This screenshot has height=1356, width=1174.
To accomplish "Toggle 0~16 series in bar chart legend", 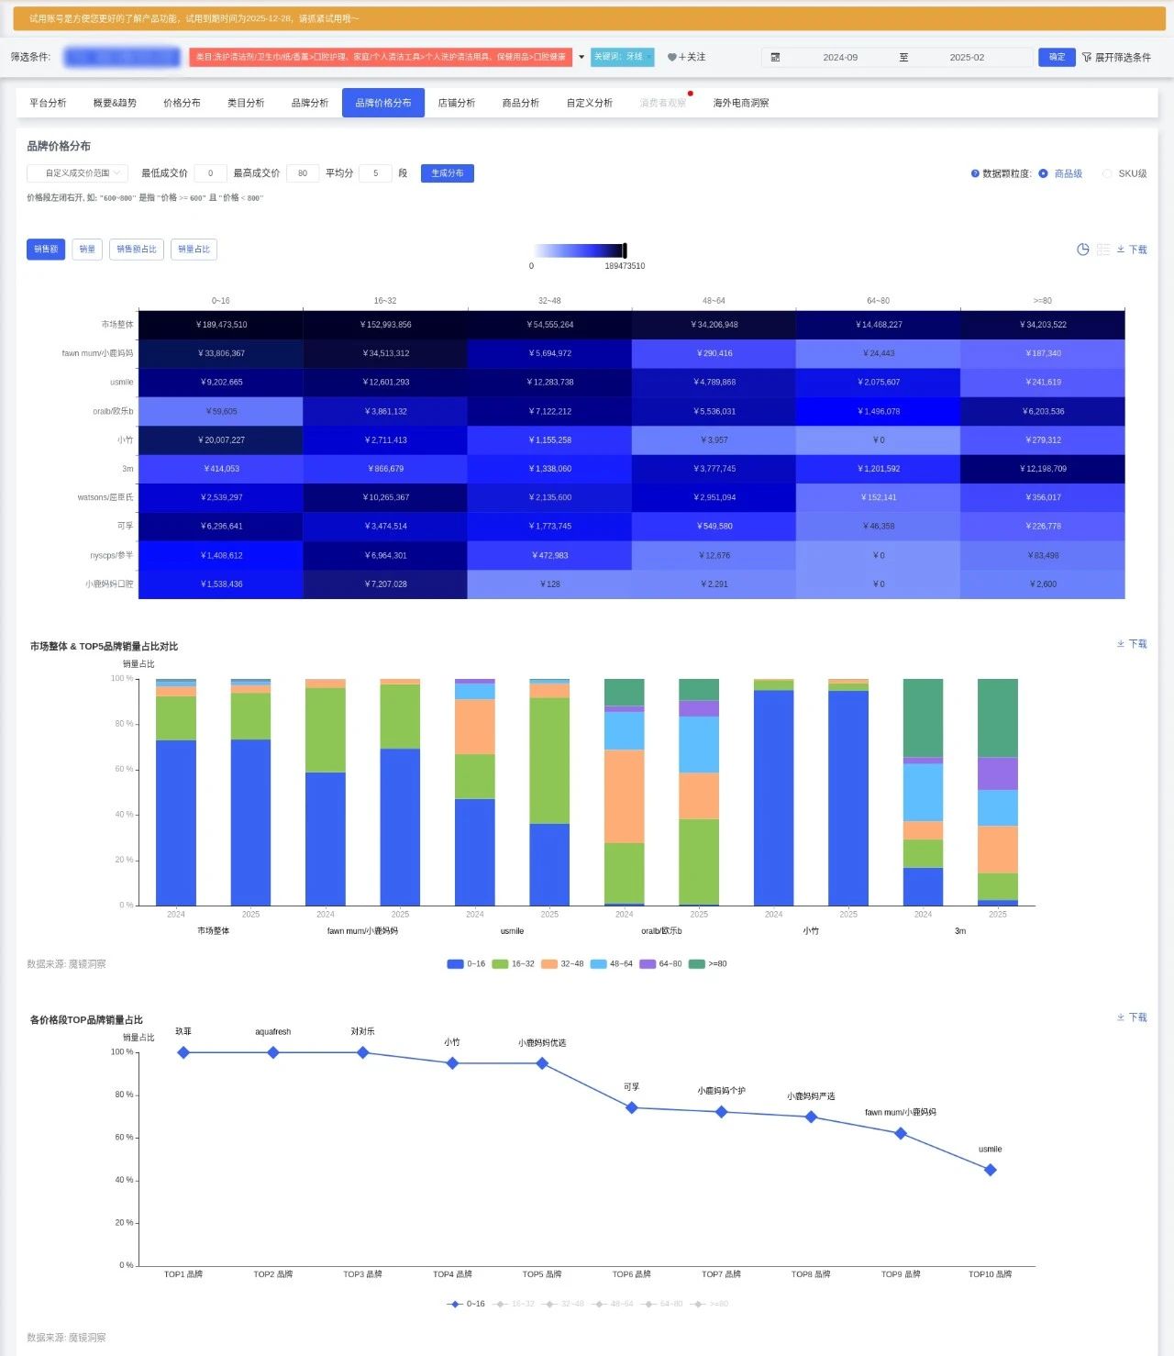I will (466, 964).
